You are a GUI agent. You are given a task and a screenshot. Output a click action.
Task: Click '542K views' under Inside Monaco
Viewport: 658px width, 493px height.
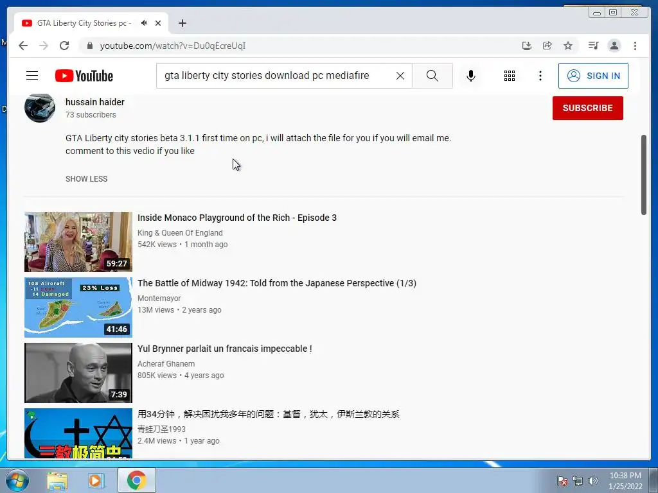pyautogui.click(x=157, y=245)
